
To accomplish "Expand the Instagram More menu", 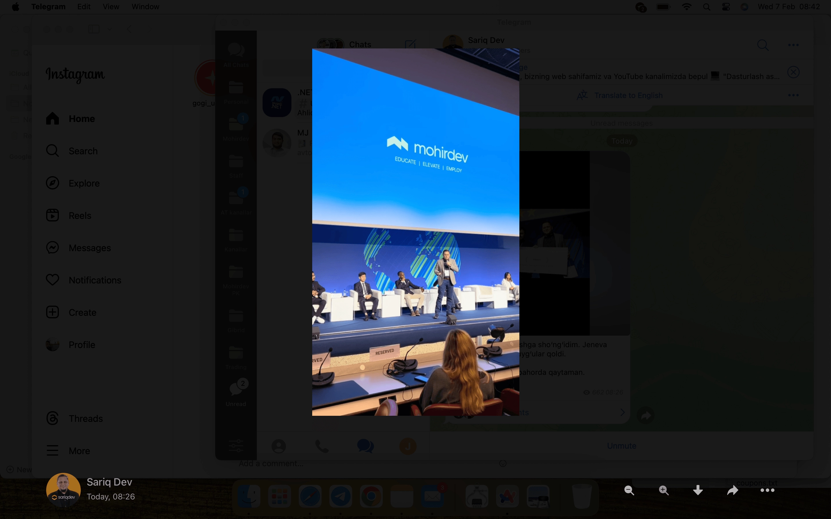I will click(x=68, y=451).
